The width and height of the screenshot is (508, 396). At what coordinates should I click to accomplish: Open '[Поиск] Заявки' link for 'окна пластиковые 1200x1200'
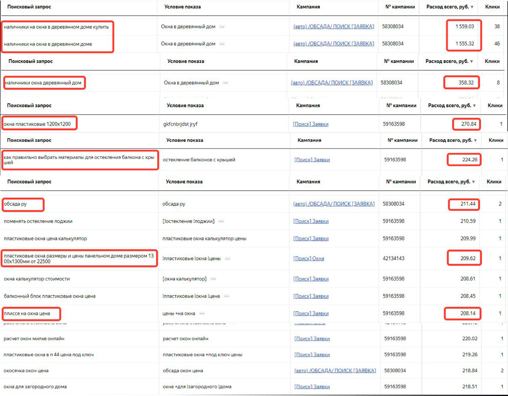point(311,124)
